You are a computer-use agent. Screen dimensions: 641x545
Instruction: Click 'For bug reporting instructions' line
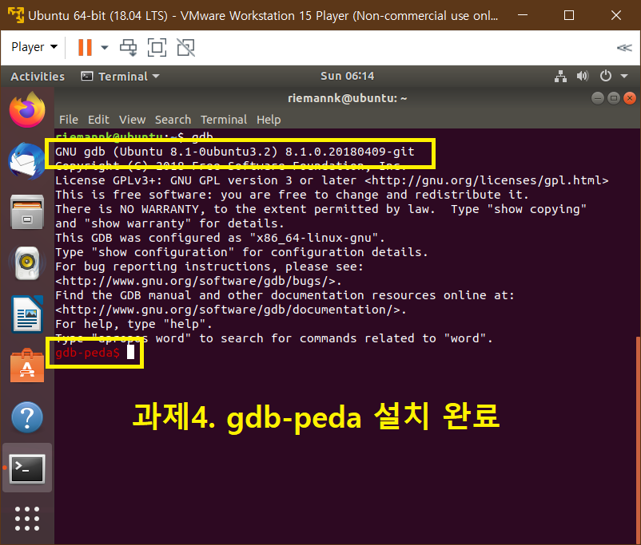coord(209,267)
